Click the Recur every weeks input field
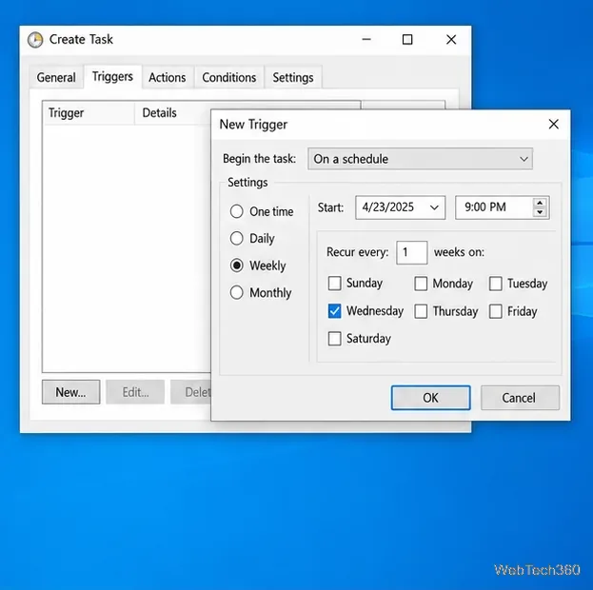The image size is (593, 590). (x=412, y=252)
